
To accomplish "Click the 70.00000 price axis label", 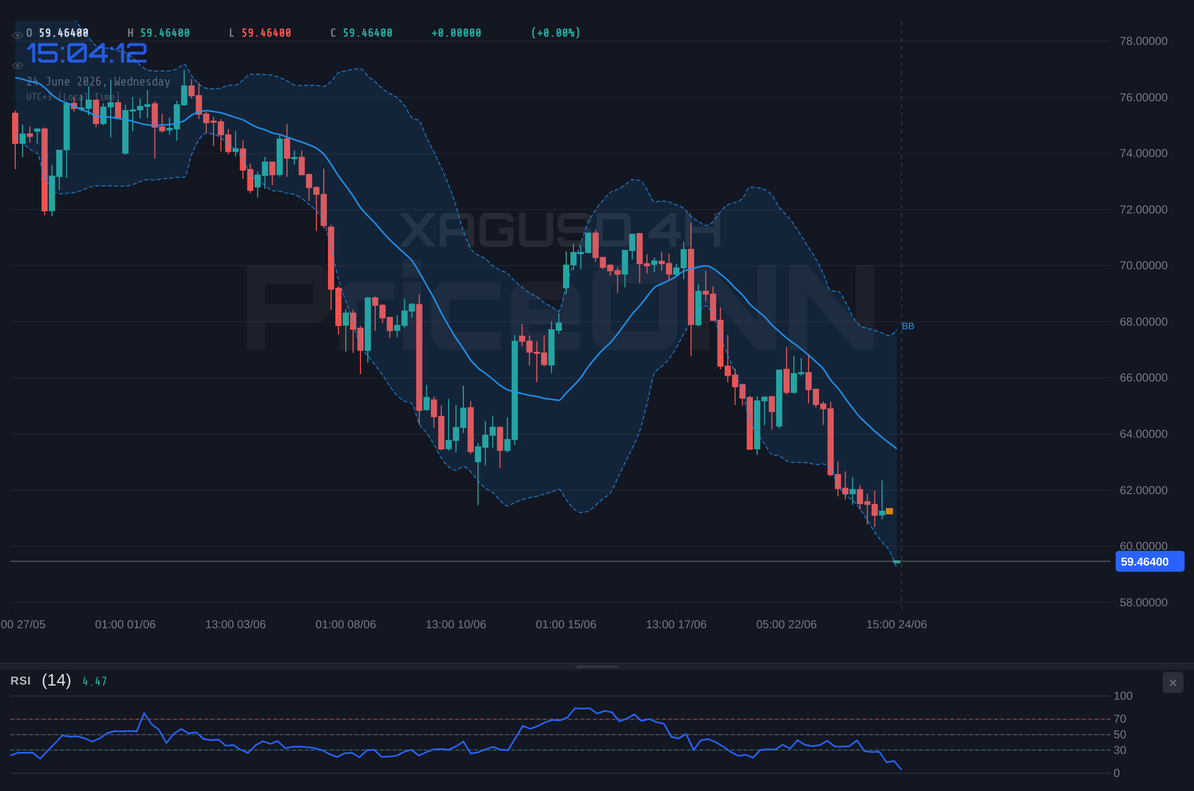I will pyautogui.click(x=1143, y=266).
